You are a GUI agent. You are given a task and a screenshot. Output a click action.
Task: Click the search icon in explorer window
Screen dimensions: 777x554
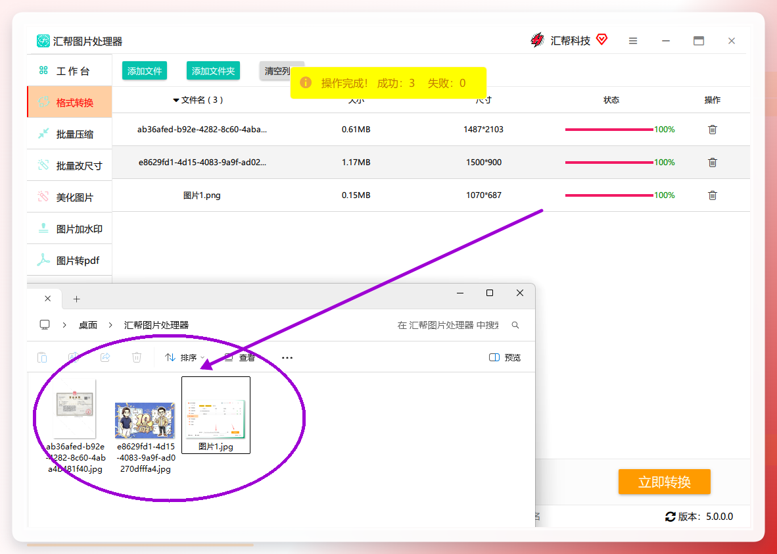coord(515,325)
